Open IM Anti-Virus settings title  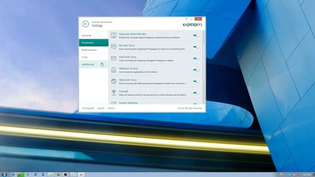click(126, 46)
